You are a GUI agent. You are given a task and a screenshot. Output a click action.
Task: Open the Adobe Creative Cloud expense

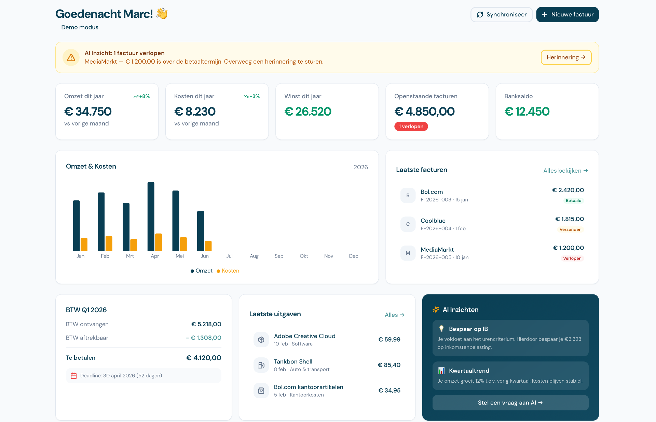327,340
